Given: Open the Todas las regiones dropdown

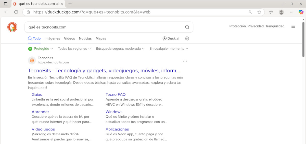Looking at the screenshot, I should pyautogui.click(x=74, y=49).
